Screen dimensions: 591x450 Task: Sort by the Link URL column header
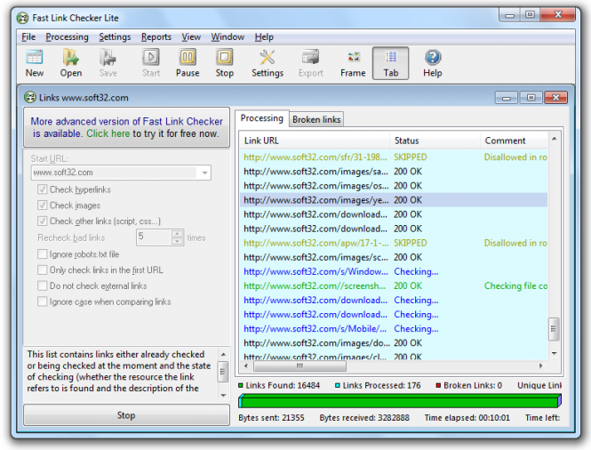pos(315,141)
